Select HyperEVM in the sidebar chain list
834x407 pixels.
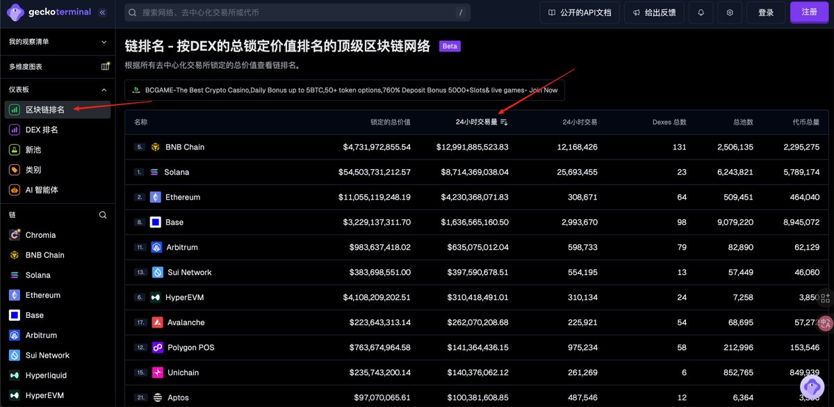pyautogui.click(x=58, y=395)
